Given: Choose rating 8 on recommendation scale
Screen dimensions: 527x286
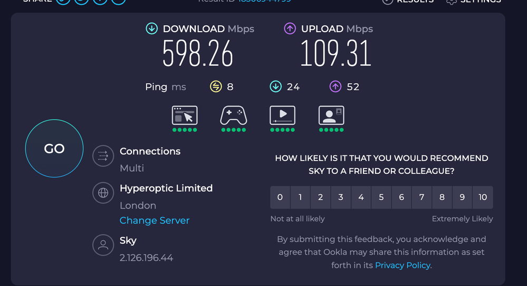Looking at the screenshot, I should click(442, 198).
